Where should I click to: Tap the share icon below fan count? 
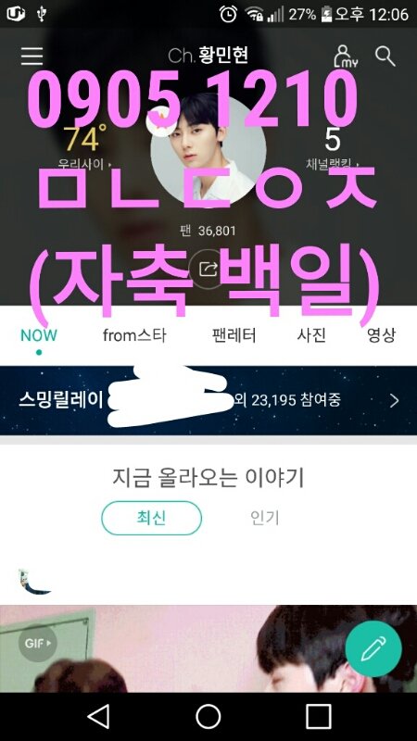coord(208,270)
